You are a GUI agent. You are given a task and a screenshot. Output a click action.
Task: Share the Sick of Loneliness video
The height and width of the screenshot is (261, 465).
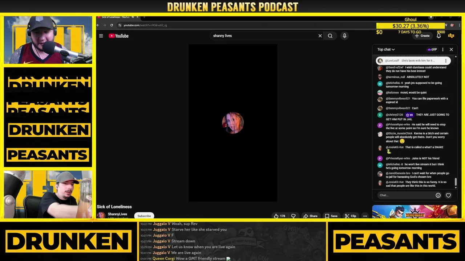click(311, 216)
